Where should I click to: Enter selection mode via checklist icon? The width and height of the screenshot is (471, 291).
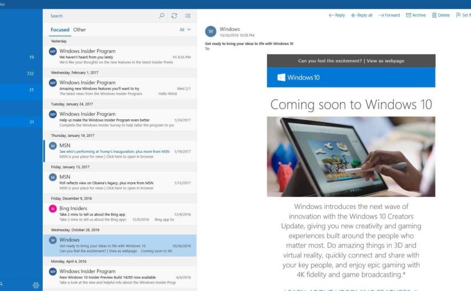pos(188,16)
